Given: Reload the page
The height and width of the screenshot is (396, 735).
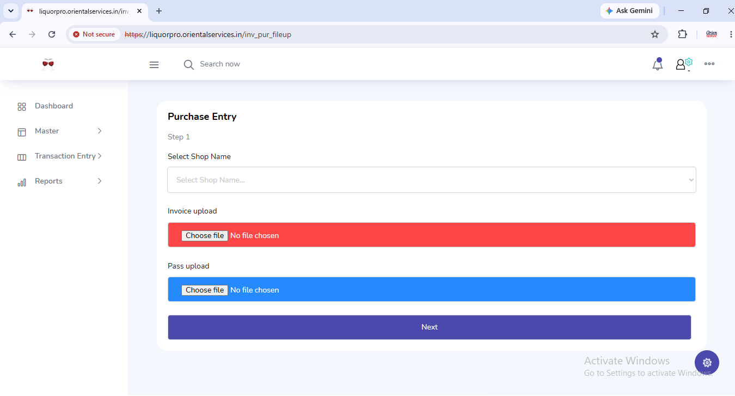Looking at the screenshot, I should 52,34.
